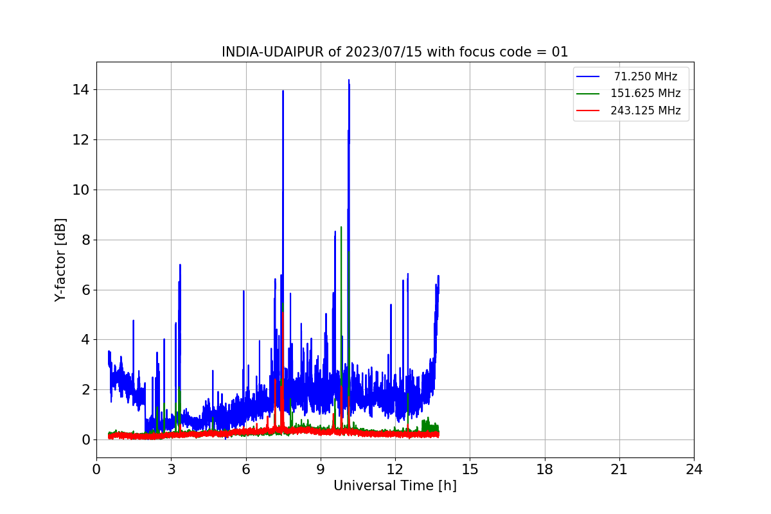Click x-axis tick label 12

(395, 469)
